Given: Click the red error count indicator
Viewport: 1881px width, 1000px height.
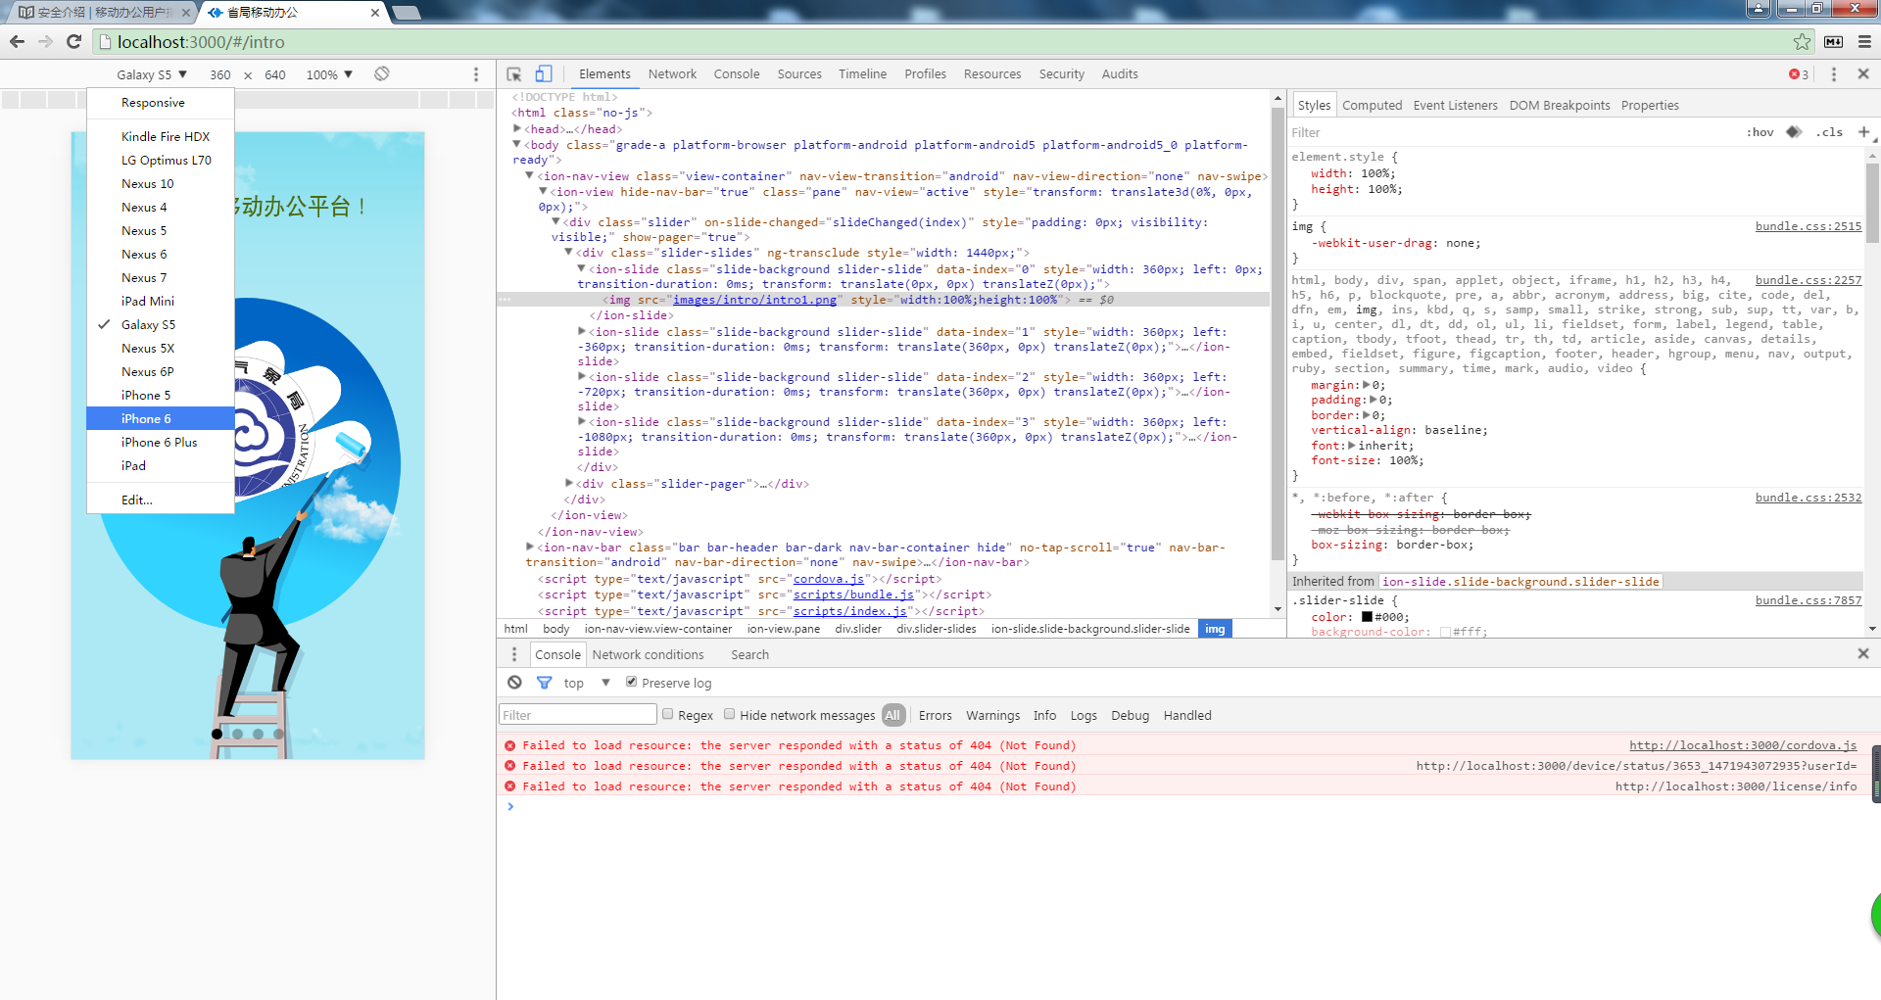Looking at the screenshot, I should coord(1799,74).
